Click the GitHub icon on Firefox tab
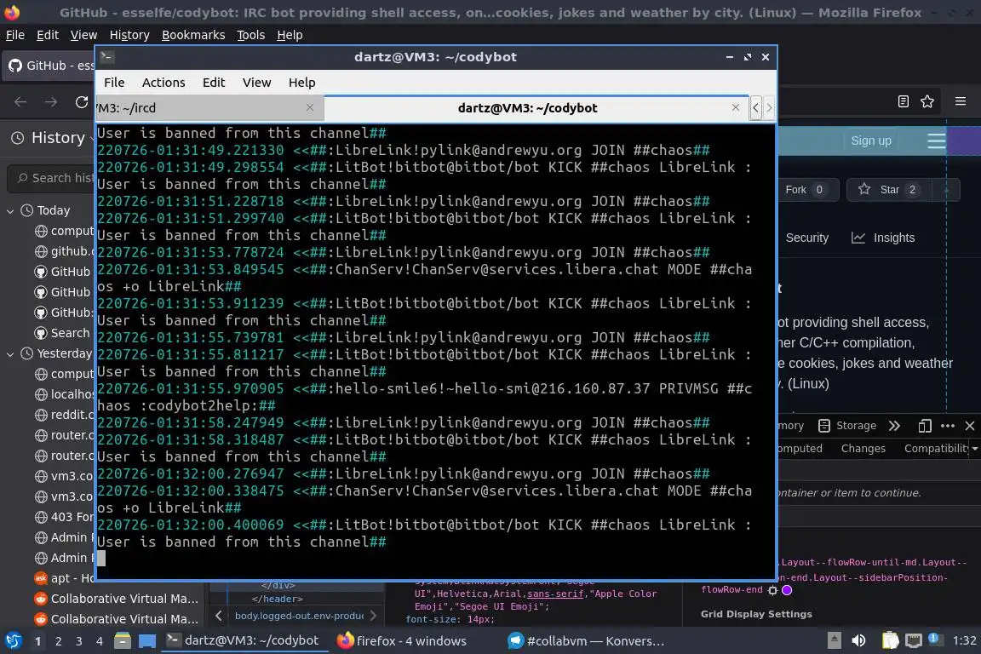Screen dimensions: 981x654 tap(15, 65)
